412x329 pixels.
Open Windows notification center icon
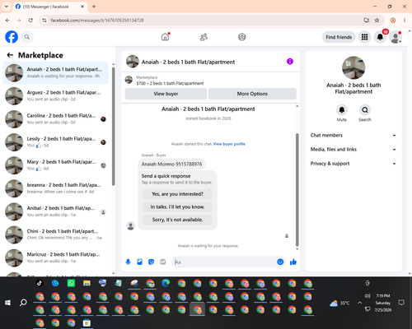401,303
